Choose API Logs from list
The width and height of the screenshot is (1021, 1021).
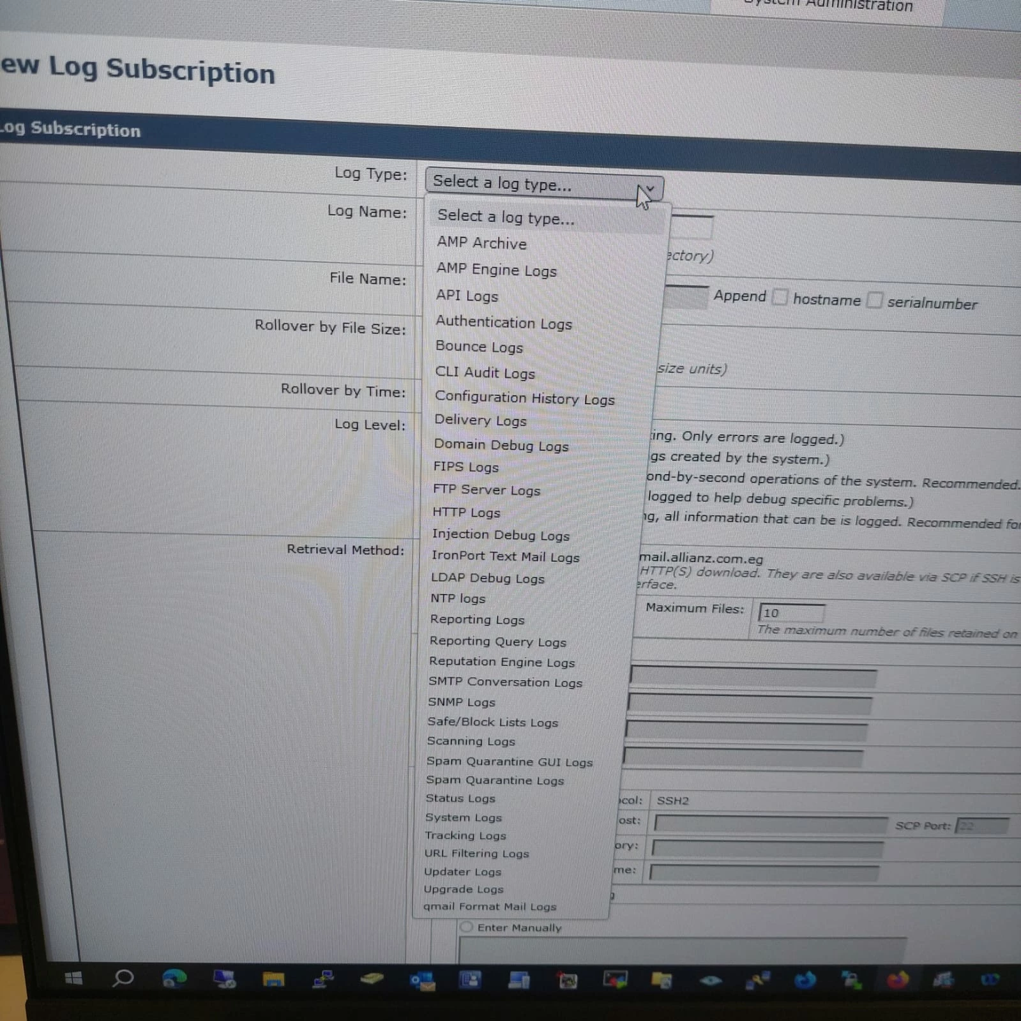click(467, 296)
